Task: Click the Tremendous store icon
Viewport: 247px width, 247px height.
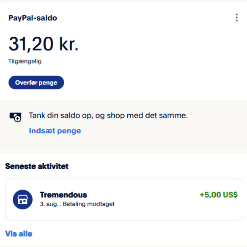Action: pyautogui.click(x=23, y=200)
